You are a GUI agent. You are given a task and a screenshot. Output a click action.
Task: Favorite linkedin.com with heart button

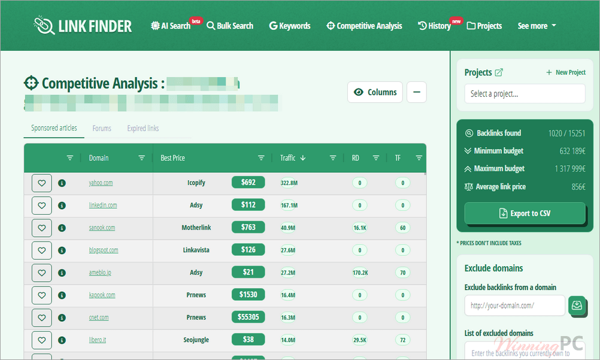click(42, 206)
